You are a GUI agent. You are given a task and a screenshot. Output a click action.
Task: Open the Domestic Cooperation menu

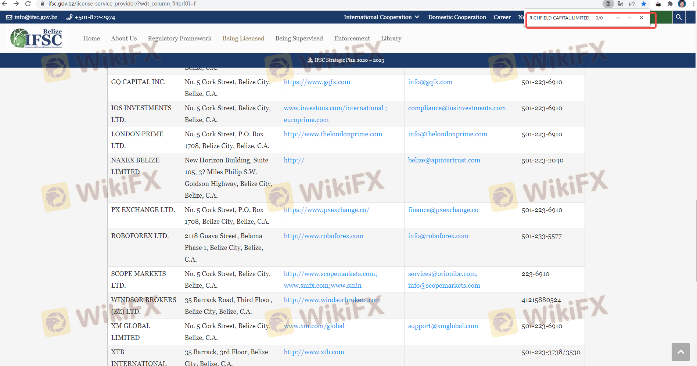tap(457, 17)
